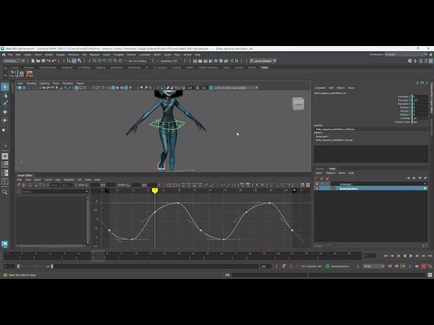Click the current frame input field showing 7
The image size is (434, 325).
[x=369, y=256]
